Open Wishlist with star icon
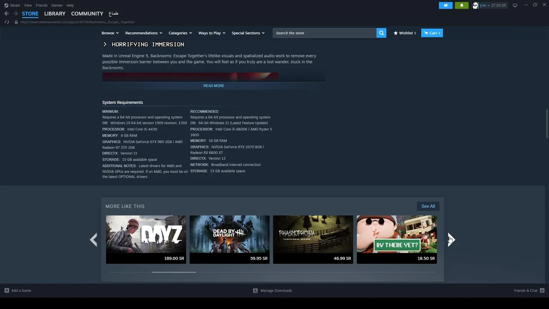This screenshot has height=309, width=549. tap(404, 33)
